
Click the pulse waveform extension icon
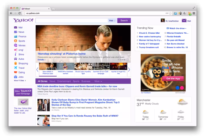(185, 13)
